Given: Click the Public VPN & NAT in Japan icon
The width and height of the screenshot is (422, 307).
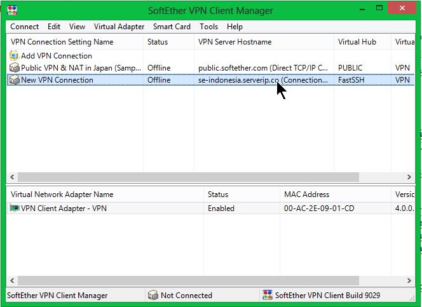Looking at the screenshot, I should [x=14, y=68].
